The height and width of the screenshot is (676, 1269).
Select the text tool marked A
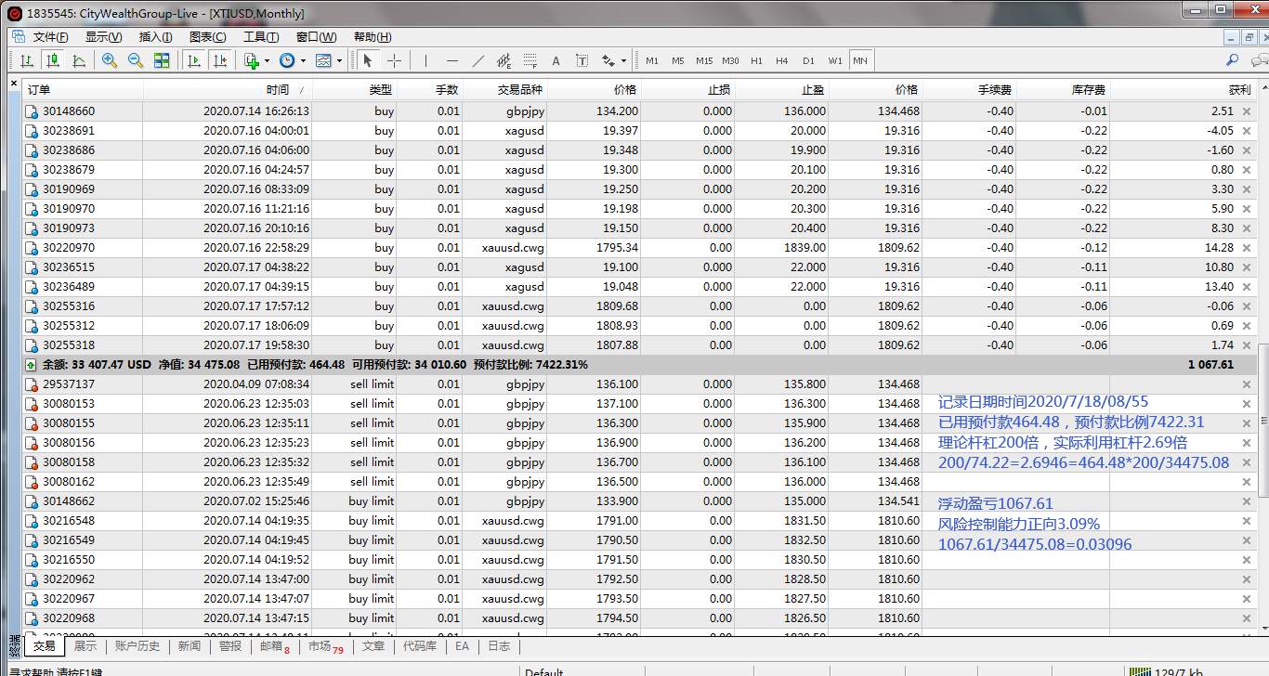click(556, 60)
